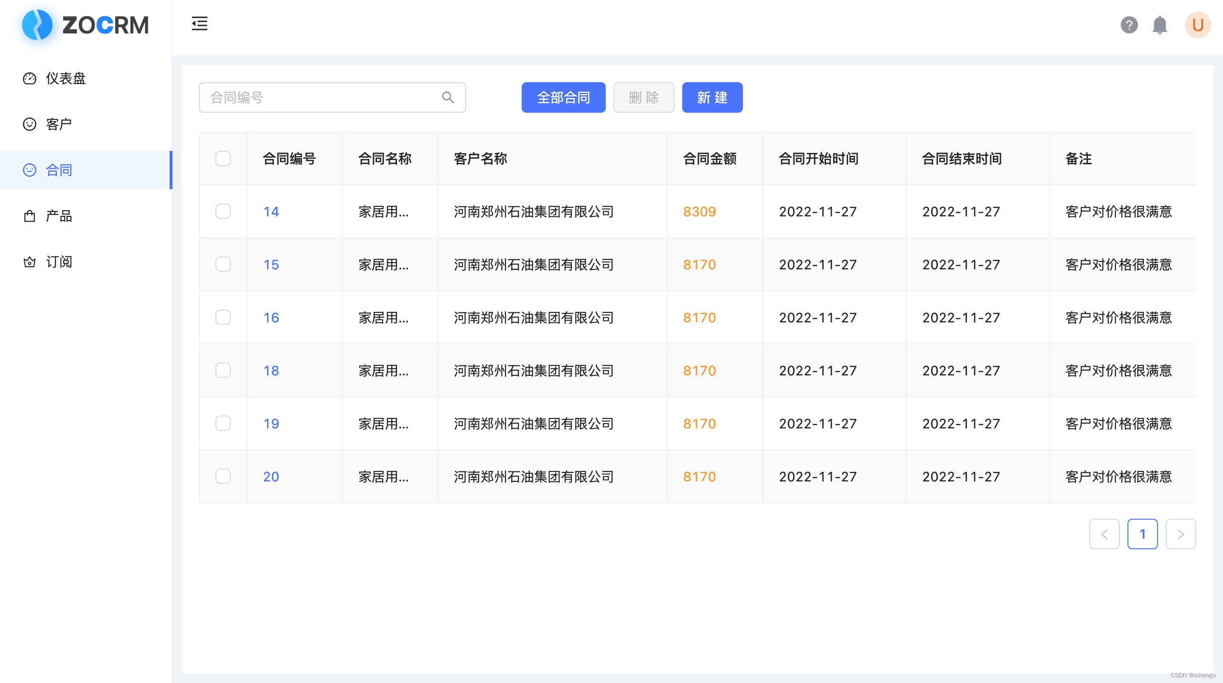The width and height of the screenshot is (1223, 683).
Task: Collapse the sidebar with the hamburger toggle
Action: click(200, 24)
